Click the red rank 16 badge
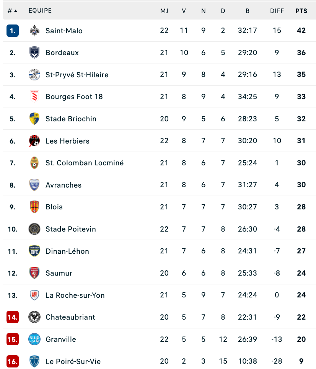Viewport: 316px width, 369px height. (13, 361)
